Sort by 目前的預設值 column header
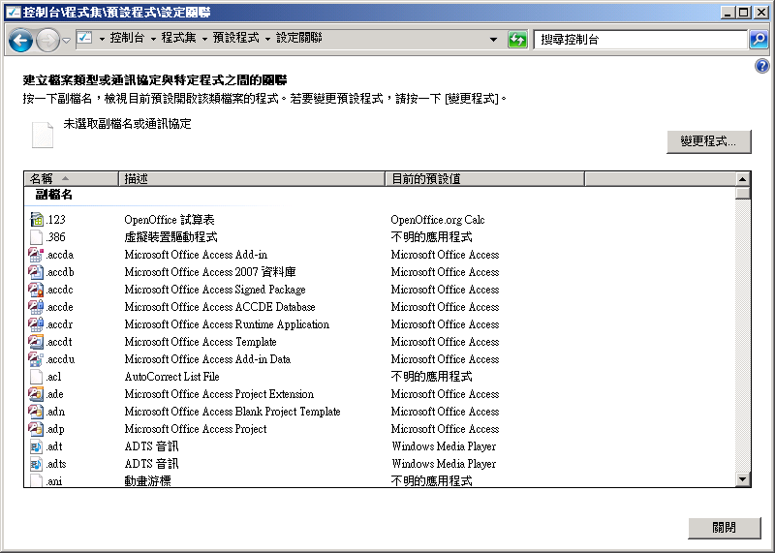775x553 pixels. [x=484, y=179]
